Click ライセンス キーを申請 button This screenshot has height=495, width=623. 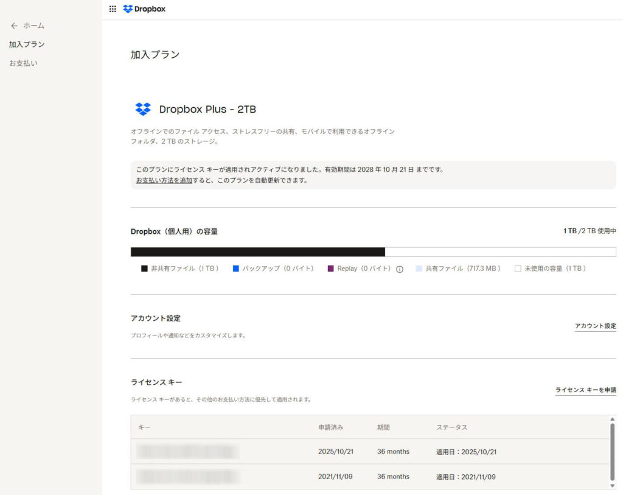(585, 390)
